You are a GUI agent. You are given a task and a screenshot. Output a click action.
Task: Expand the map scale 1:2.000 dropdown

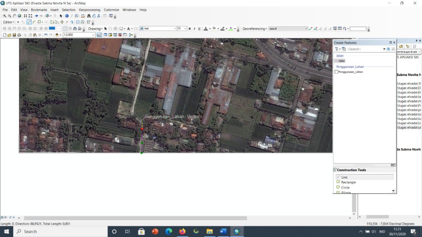pyautogui.click(x=93, y=35)
